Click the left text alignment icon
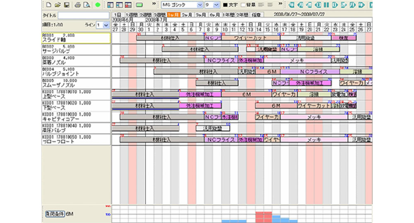This screenshot has width=414, height=223. (x=261, y=5)
